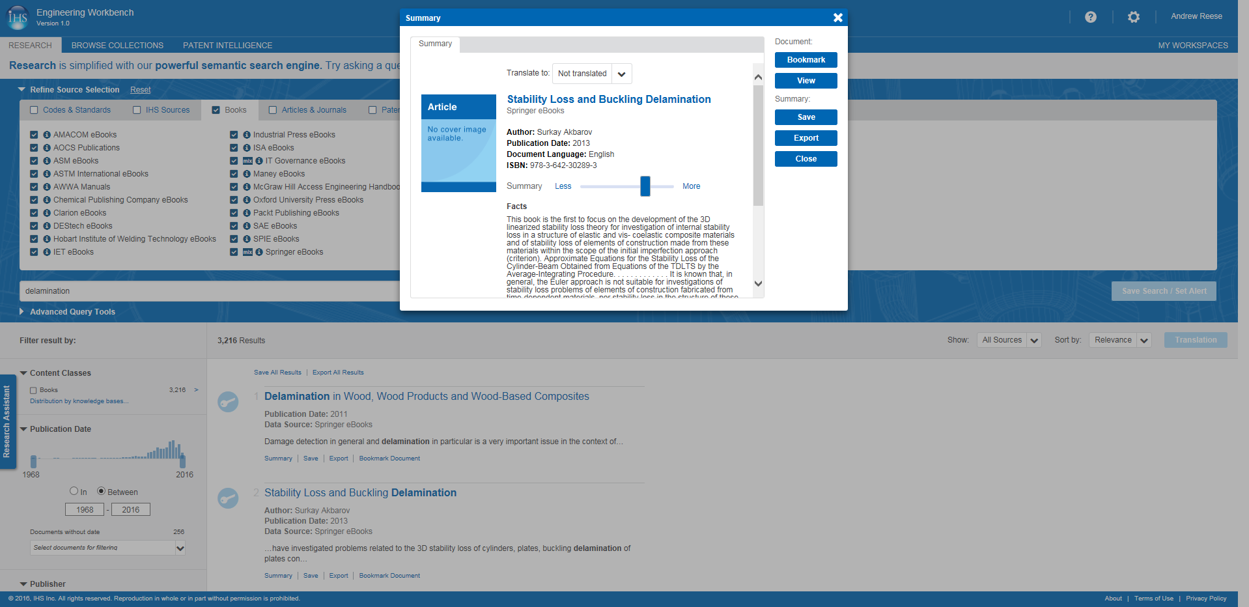This screenshot has width=1249, height=607.
Task: Click the mlx icon beside Springer eBooks
Action: [x=247, y=252]
